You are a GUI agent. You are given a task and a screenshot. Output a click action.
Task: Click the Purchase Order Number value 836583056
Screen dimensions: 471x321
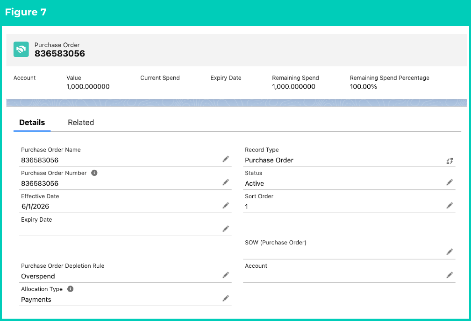click(40, 183)
